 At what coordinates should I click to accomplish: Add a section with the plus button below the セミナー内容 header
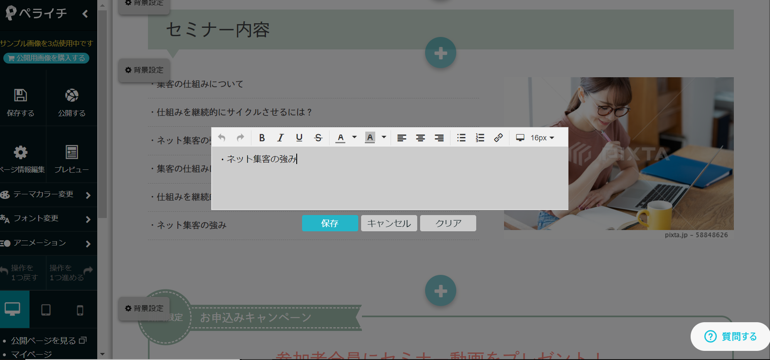point(440,53)
